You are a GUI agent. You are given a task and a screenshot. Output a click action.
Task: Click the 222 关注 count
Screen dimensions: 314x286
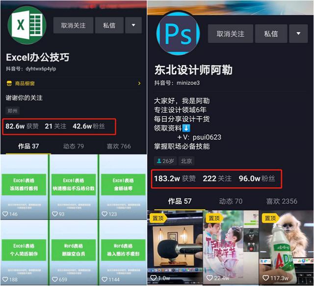tap(217, 179)
